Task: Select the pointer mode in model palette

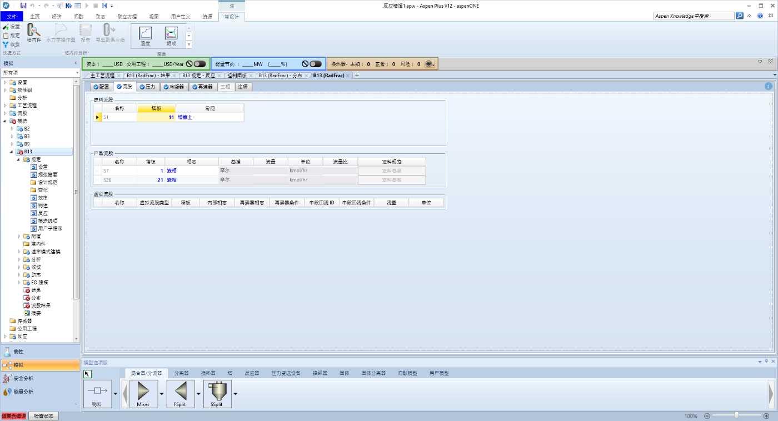Action: point(87,374)
